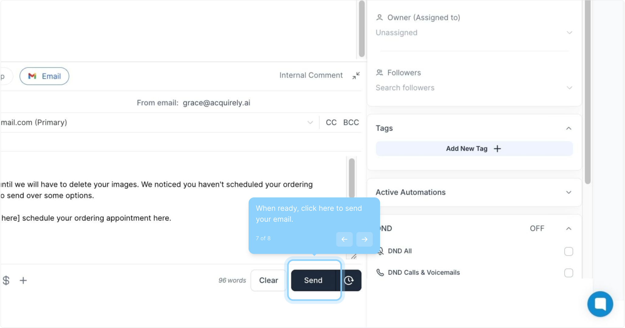Go to previous tour step arrow

(x=344, y=239)
